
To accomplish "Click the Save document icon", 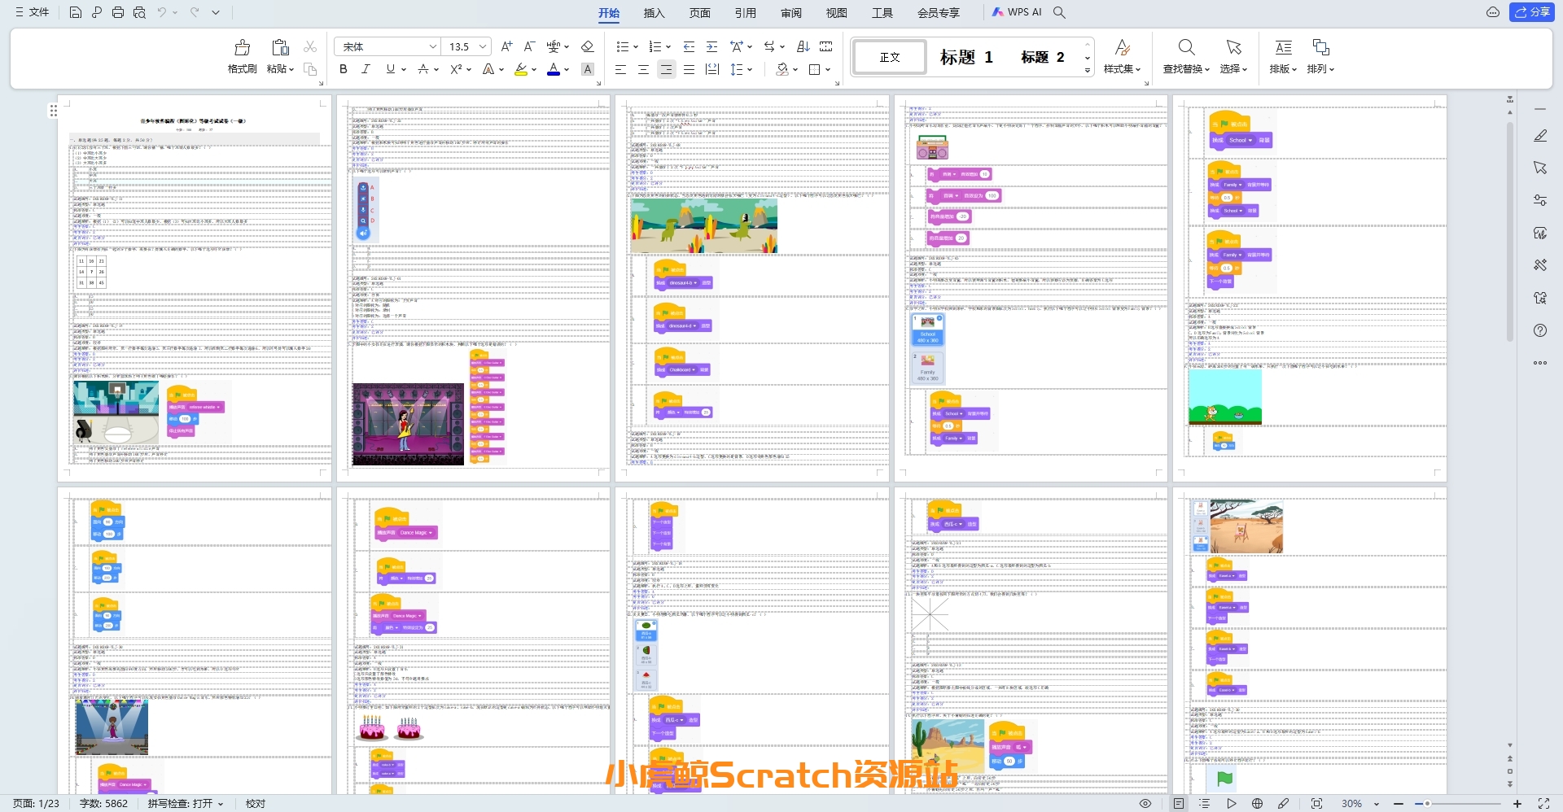I will coord(75,12).
